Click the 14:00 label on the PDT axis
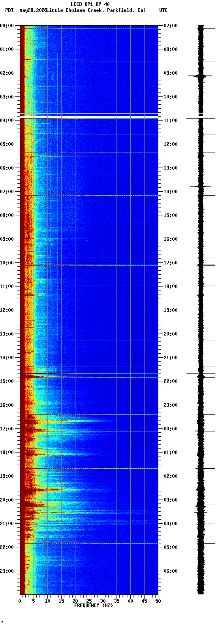Viewport: 218px width, 626px height. click(x=7, y=358)
